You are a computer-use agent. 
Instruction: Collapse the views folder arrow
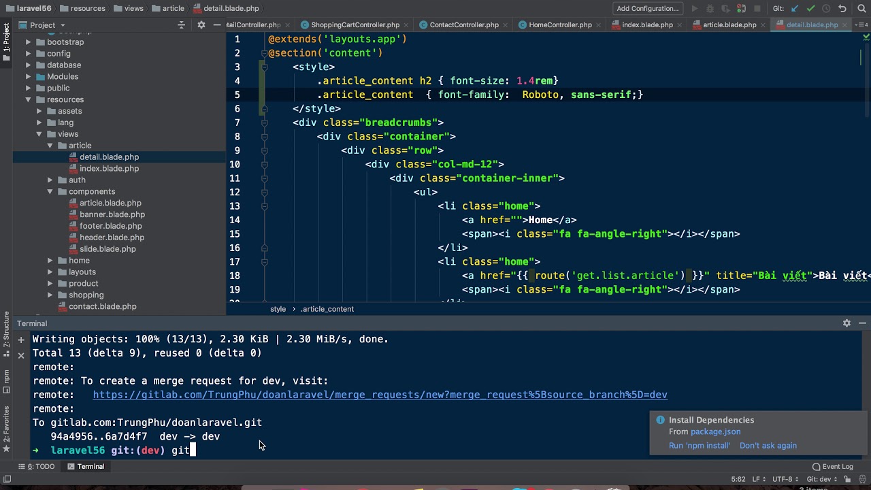[x=39, y=134]
